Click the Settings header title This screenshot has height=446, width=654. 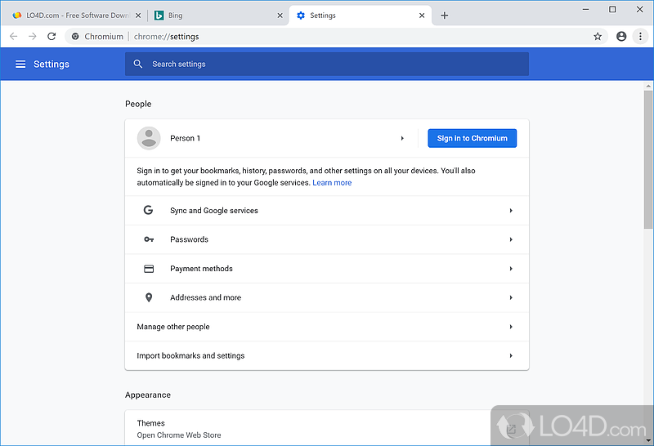tap(52, 65)
